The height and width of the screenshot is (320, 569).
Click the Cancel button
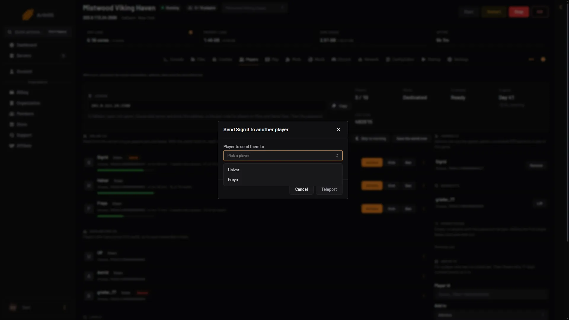tap(301, 189)
